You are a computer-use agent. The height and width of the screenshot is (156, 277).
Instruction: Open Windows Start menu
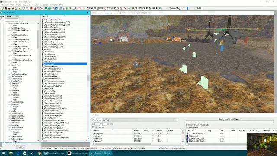click(3, 153)
